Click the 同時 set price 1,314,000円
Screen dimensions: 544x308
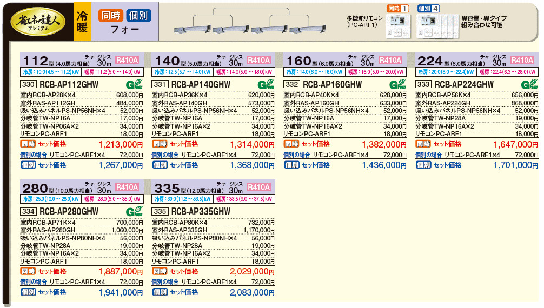coord(252,144)
